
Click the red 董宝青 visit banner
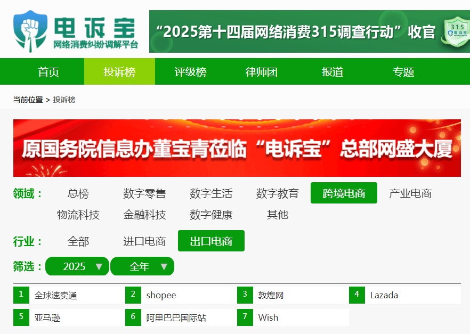tap(237, 148)
